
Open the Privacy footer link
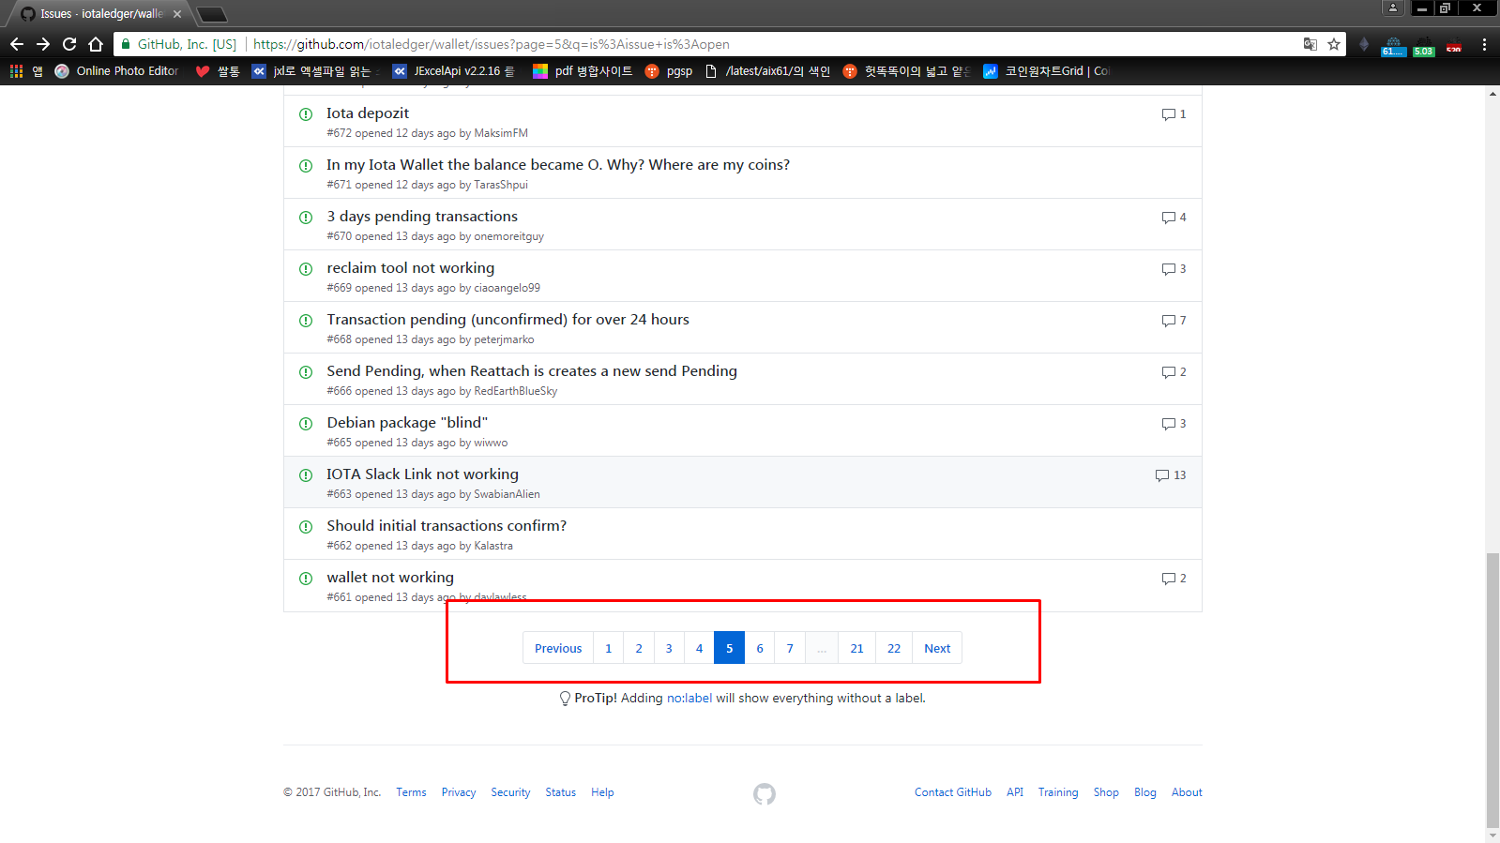coord(459,792)
